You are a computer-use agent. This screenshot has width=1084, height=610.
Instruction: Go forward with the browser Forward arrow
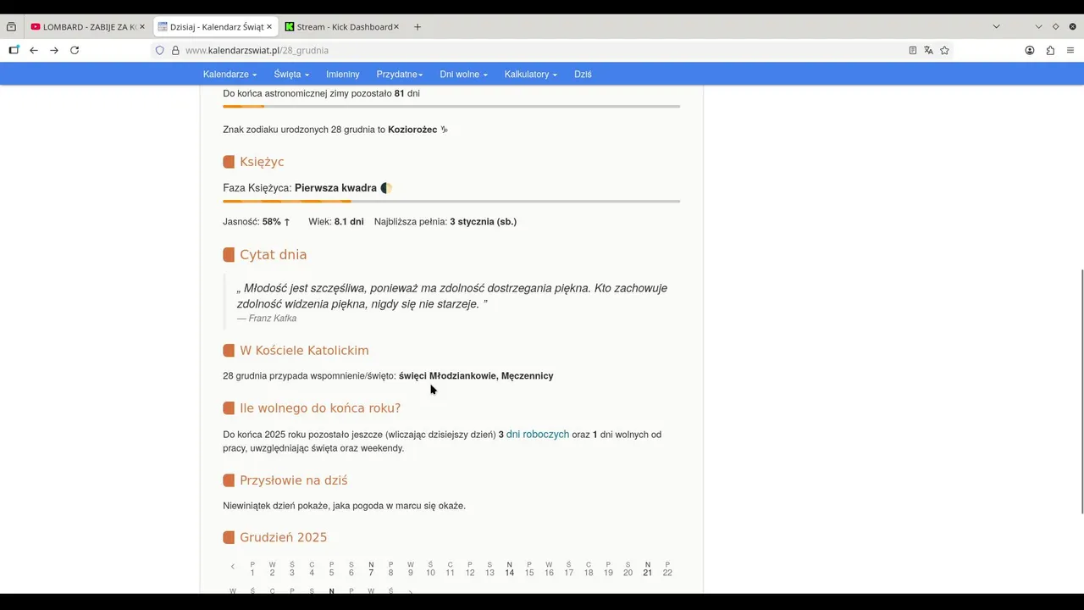click(x=54, y=50)
